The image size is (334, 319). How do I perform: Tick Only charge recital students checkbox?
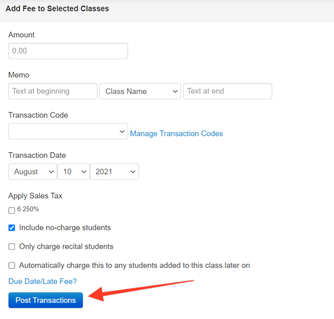coord(12,247)
